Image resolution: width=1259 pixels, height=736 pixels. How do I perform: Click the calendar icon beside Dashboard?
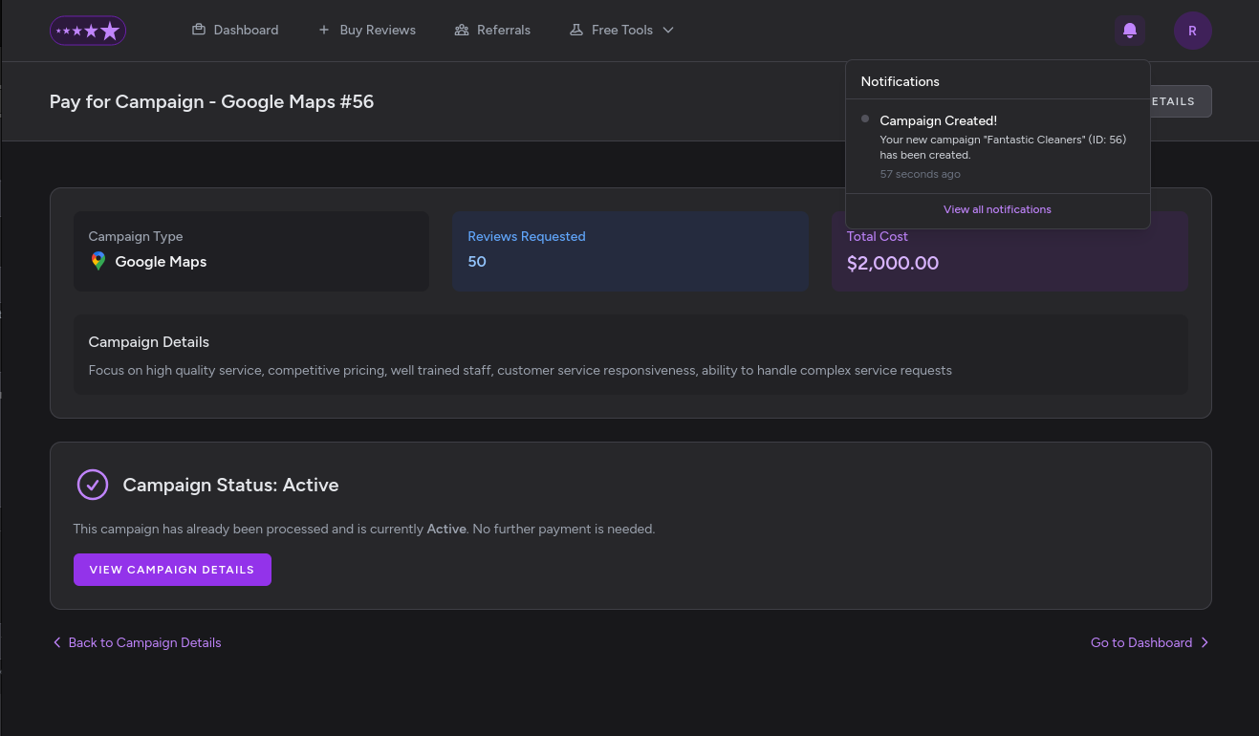pos(199,30)
